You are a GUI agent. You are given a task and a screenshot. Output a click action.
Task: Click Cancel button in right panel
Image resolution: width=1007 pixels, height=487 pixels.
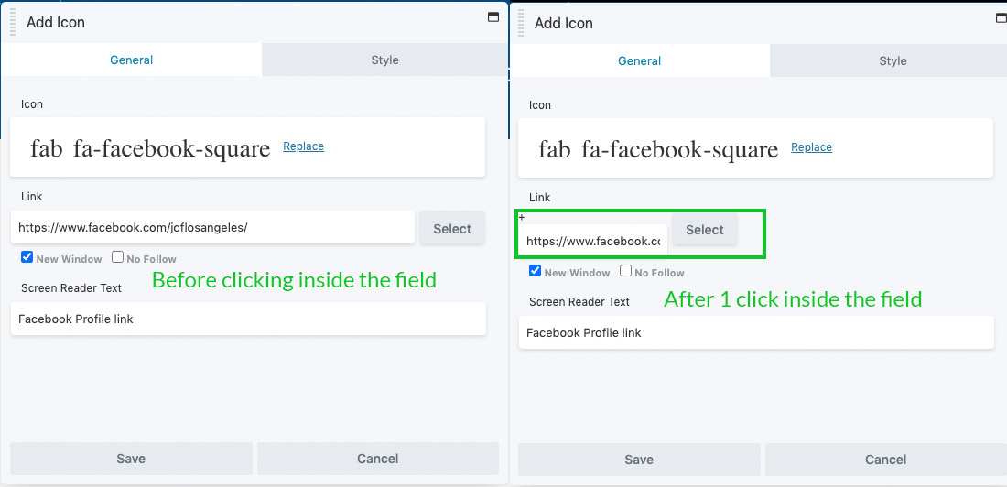click(x=885, y=460)
